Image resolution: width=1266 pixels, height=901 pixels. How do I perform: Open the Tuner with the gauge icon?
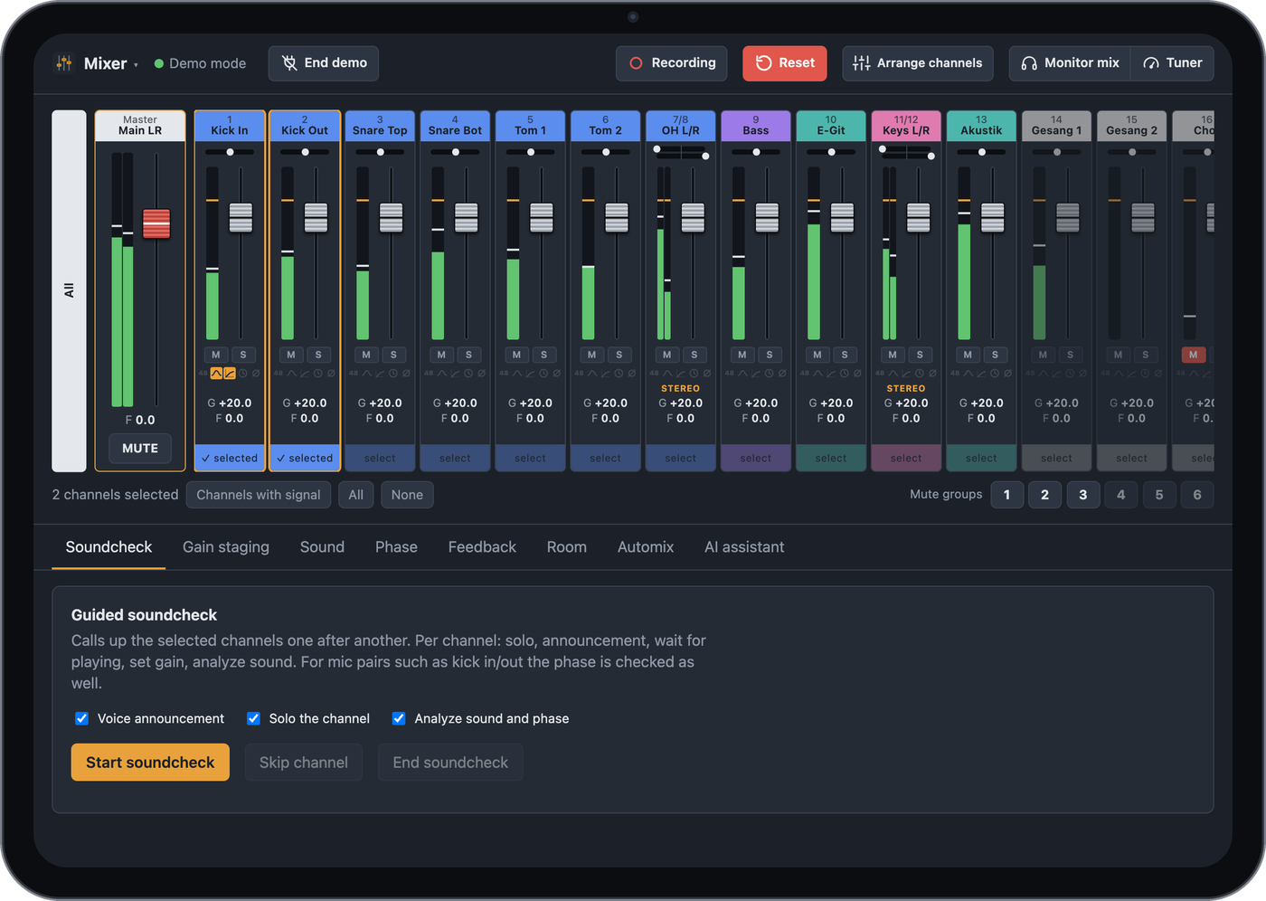[x=1172, y=63]
